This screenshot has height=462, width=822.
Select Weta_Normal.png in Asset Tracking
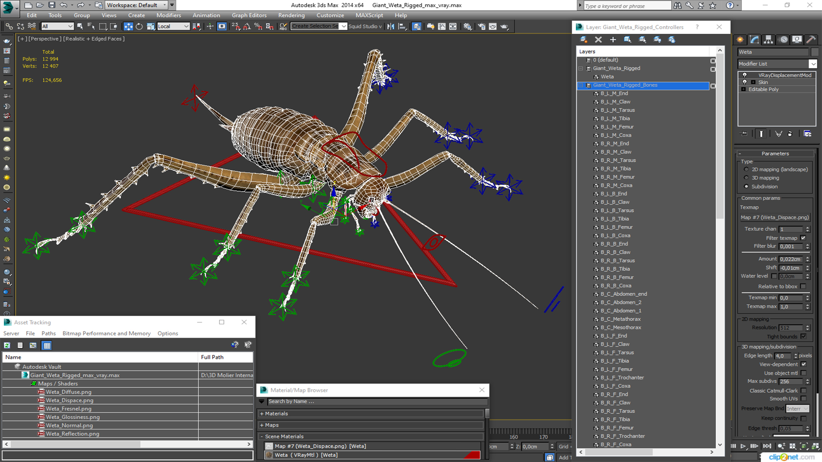coord(69,425)
